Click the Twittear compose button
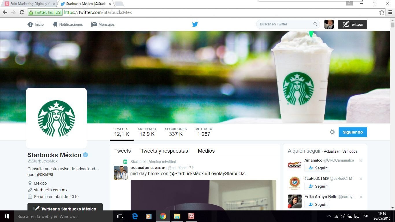This screenshot has width=395, height=222. [x=352, y=24]
